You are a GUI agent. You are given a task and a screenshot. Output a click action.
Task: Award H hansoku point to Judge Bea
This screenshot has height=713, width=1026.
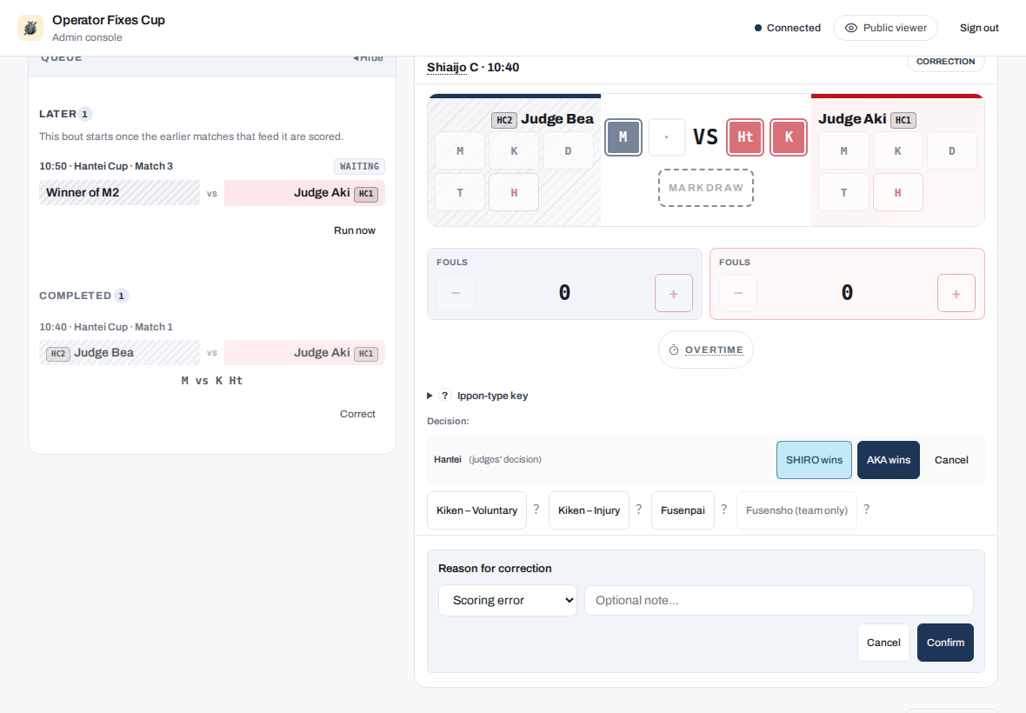click(515, 192)
